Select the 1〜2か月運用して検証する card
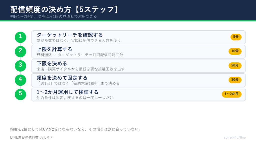 click(x=138, y=94)
